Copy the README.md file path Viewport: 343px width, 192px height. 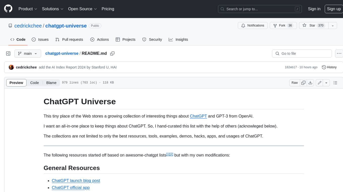(x=112, y=54)
